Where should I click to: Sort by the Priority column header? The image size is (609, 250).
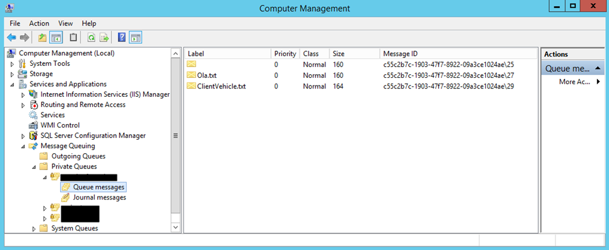pos(285,53)
